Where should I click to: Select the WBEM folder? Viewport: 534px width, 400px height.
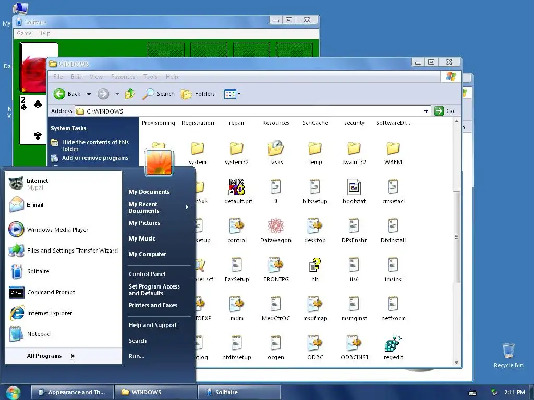(393, 153)
